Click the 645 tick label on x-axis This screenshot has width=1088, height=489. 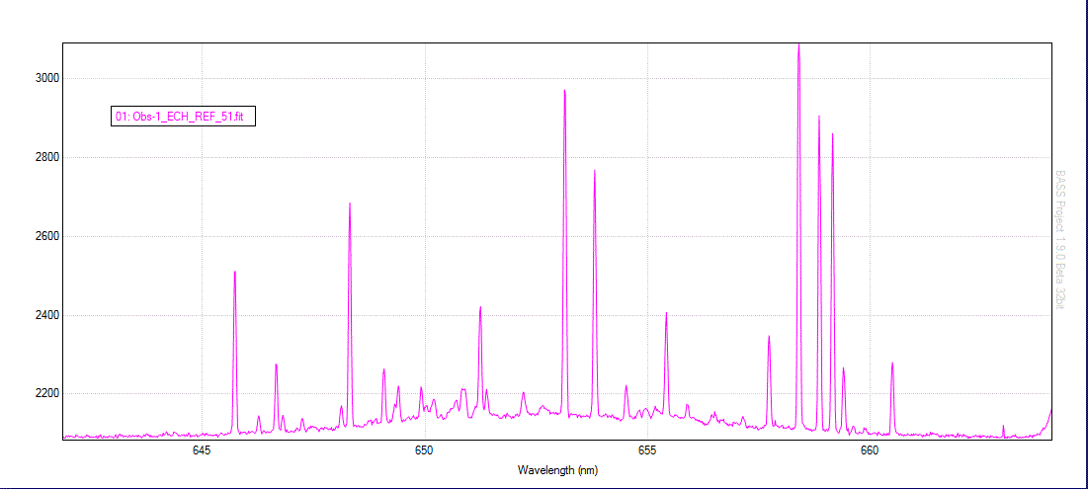[202, 450]
